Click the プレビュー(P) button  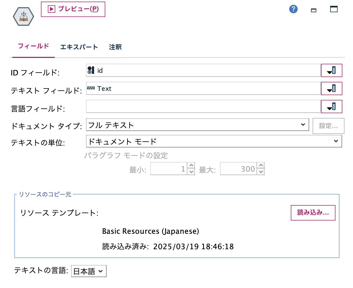pos(73,9)
